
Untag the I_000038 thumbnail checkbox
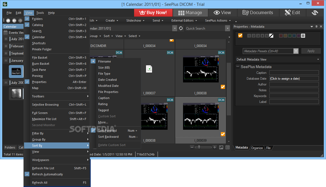coord(223,87)
